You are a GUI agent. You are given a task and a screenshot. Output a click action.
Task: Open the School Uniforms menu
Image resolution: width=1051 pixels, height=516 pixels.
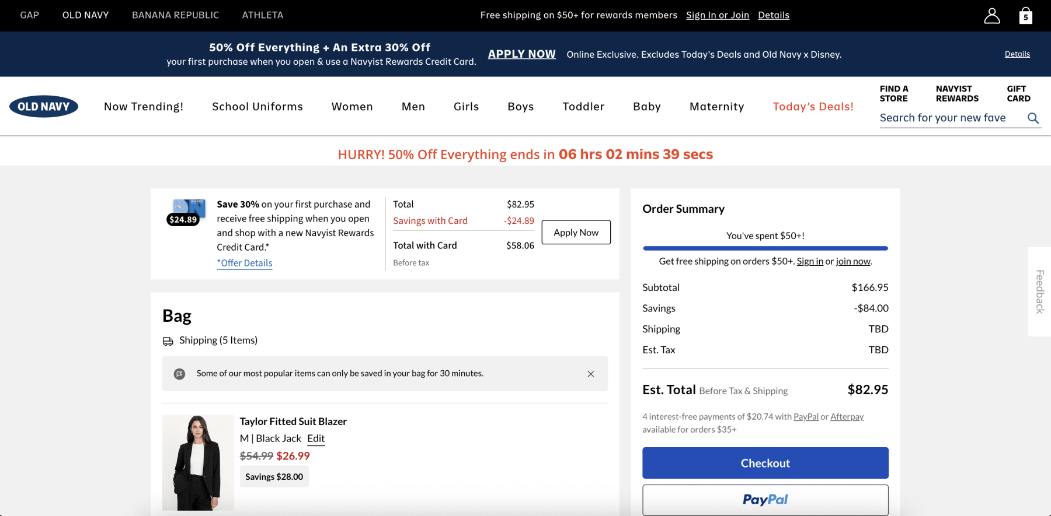[257, 107]
